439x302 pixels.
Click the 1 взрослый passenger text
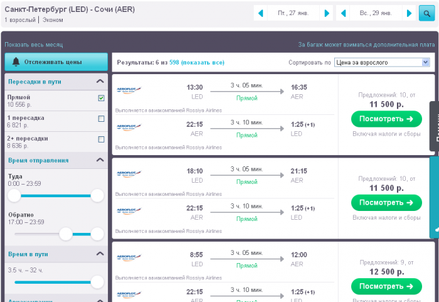pos(20,20)
